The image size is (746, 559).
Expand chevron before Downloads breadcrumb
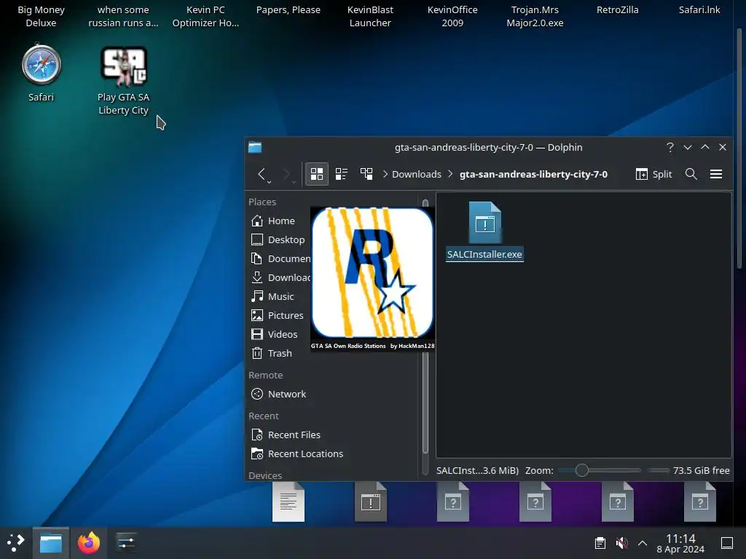pos(385,174)
